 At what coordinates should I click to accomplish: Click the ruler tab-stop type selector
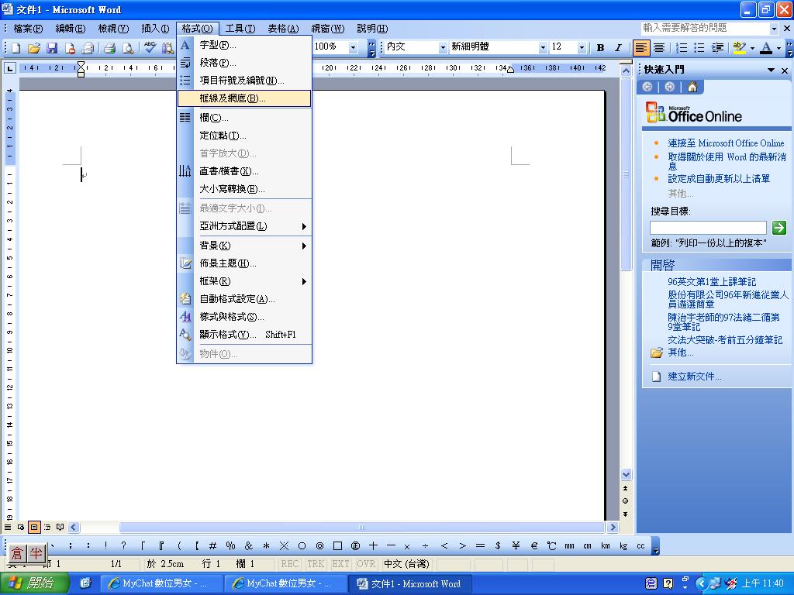click(10, 68)
